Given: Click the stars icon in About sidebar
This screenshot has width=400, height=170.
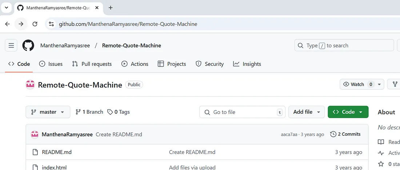Looking at the screenshot, I should tap(381, 164).
